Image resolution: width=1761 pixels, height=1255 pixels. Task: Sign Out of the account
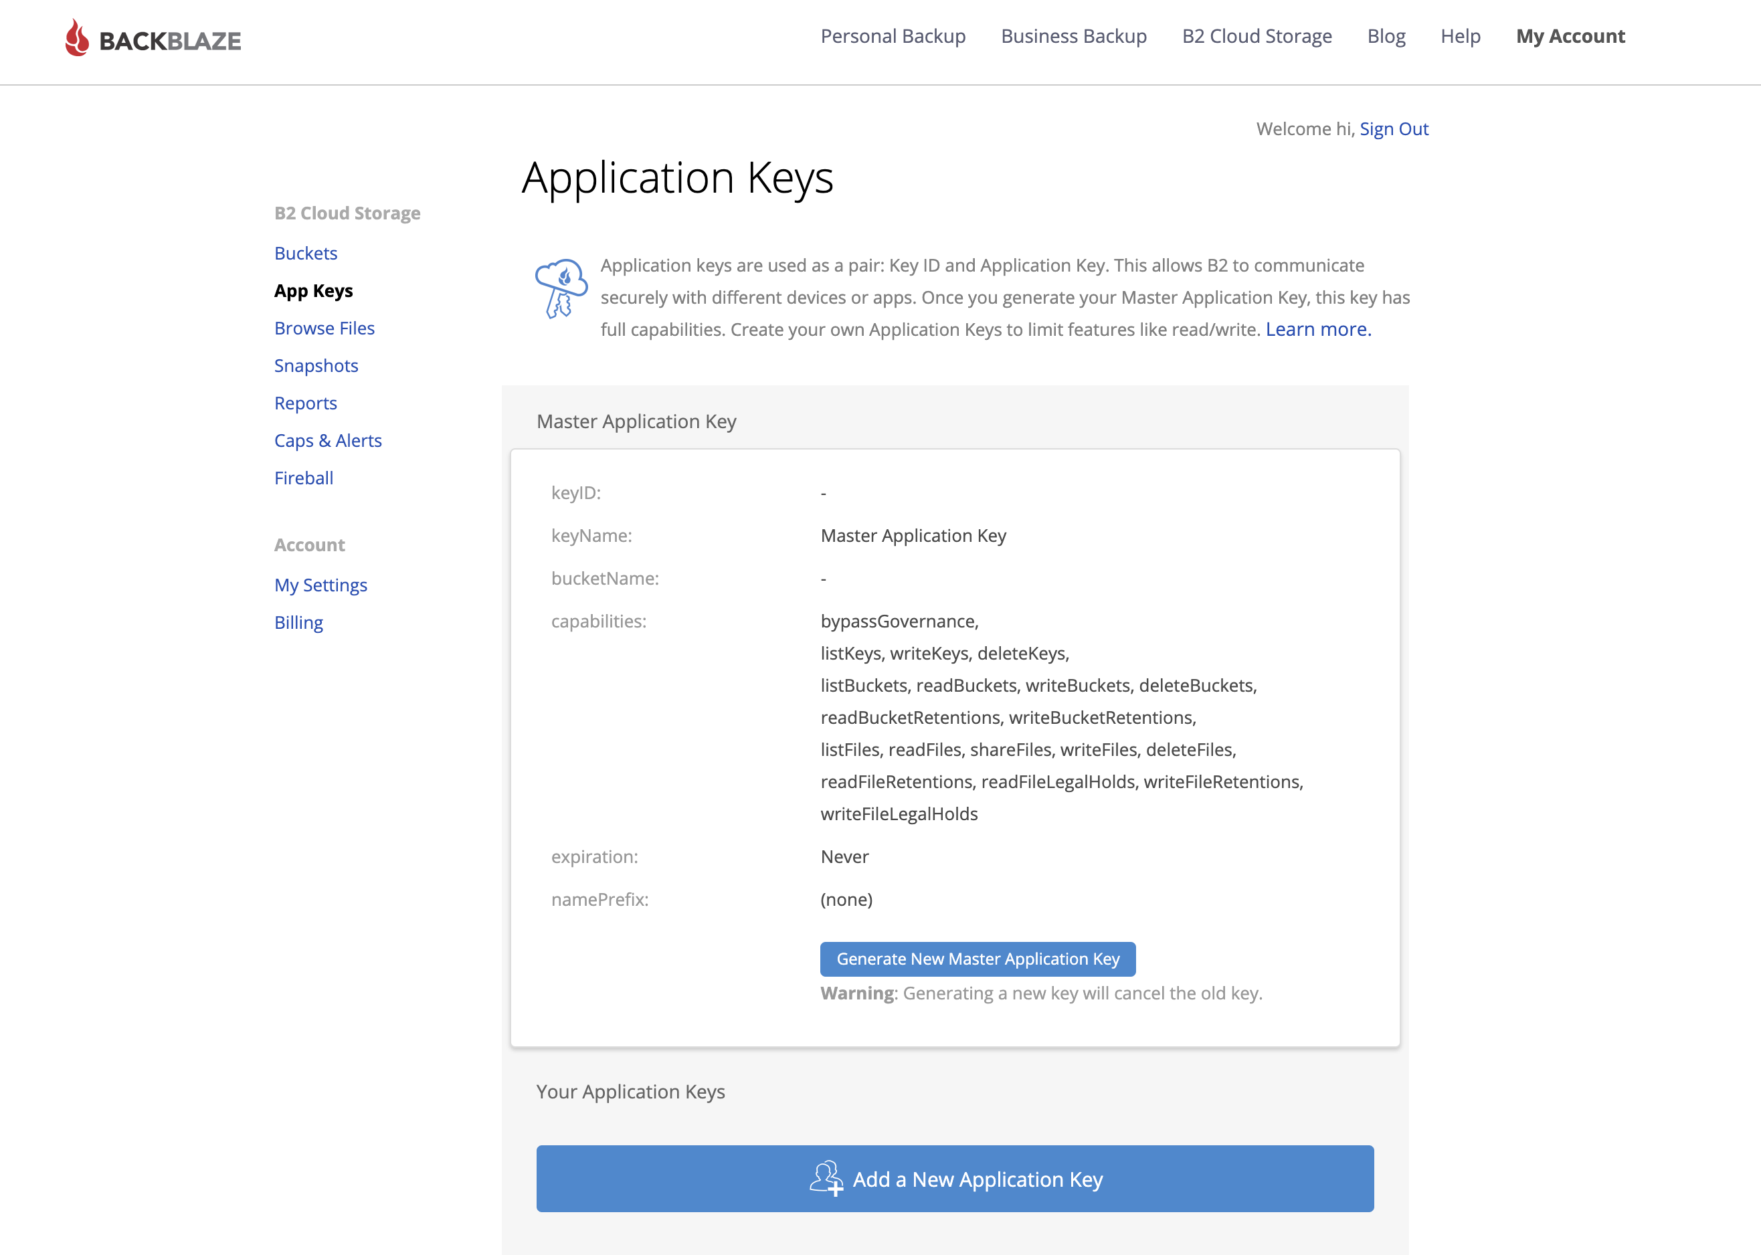coord(1393,129)
